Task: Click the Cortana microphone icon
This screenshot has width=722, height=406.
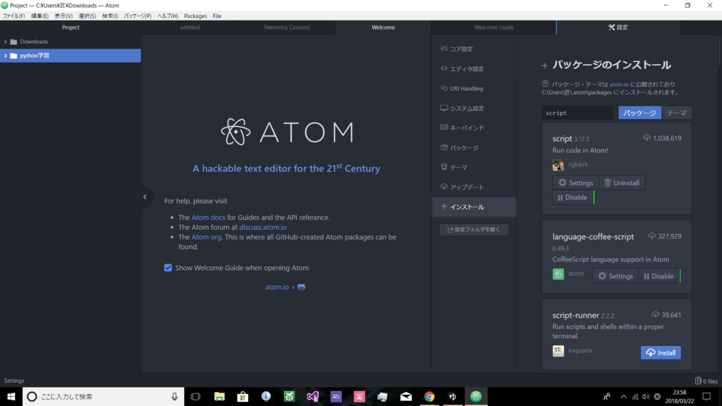Action: click(x=175, y=396)
